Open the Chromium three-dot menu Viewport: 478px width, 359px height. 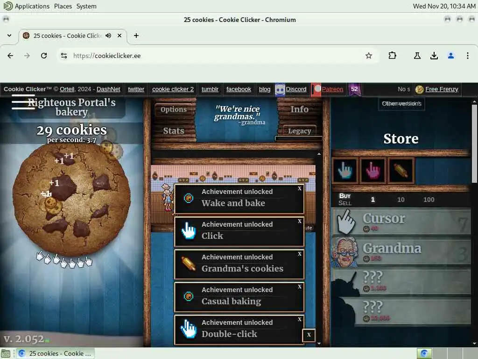point(468,56)
